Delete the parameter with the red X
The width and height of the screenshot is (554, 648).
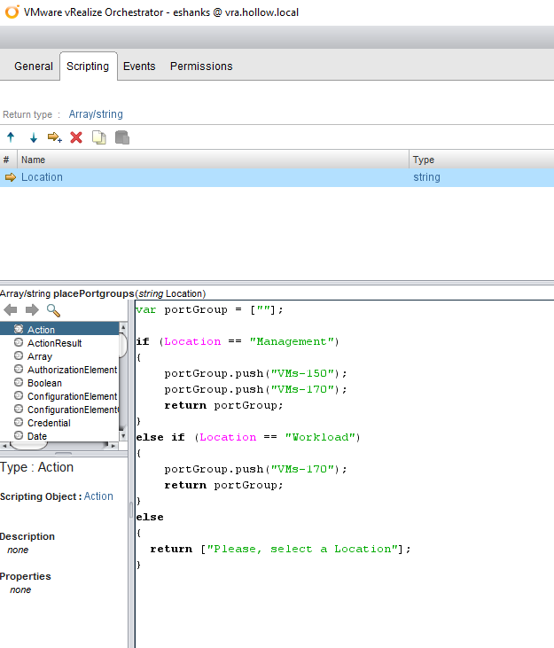point(76,137)
